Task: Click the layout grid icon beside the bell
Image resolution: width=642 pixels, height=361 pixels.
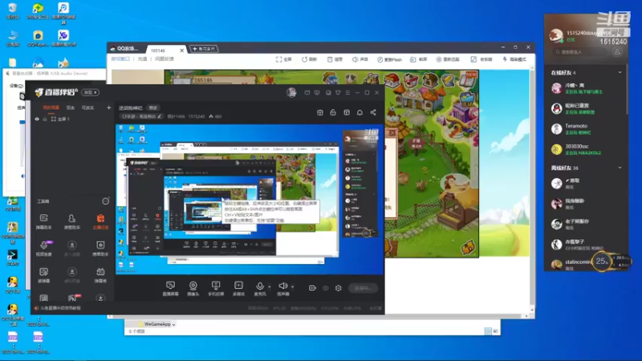Action: point(347,112)
